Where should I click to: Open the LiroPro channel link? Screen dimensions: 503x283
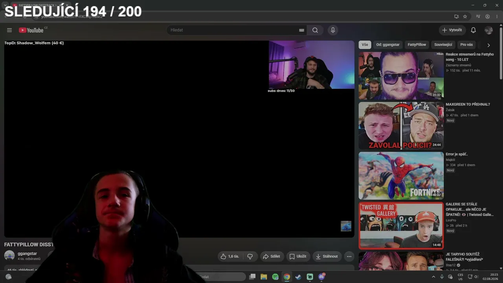(x=451, y=221)
